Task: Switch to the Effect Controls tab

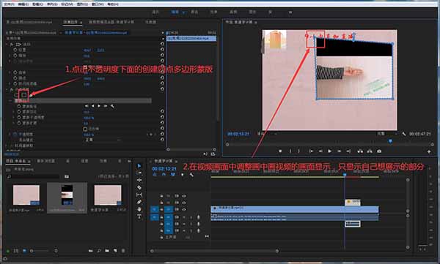Action: [x=70, y=22]
